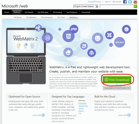Open the Productivity explore link
The width and height of the screenshot is (139, 124).
[83, 106]
